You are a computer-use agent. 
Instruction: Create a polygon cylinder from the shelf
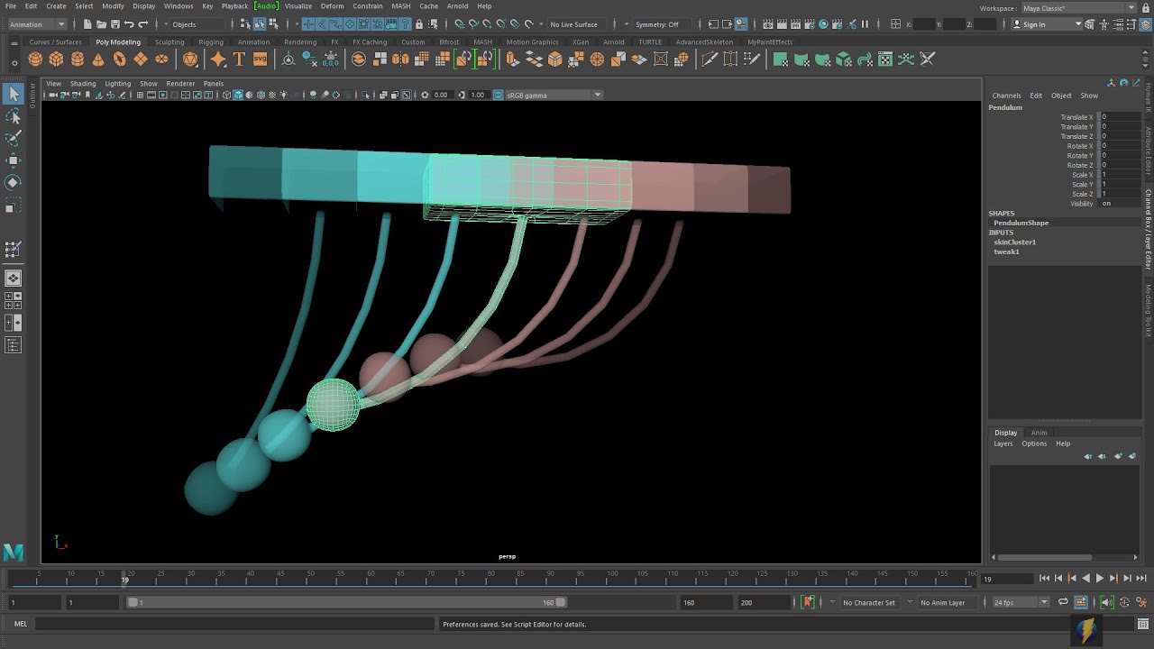pyautogui.click(x=78, y=59)
